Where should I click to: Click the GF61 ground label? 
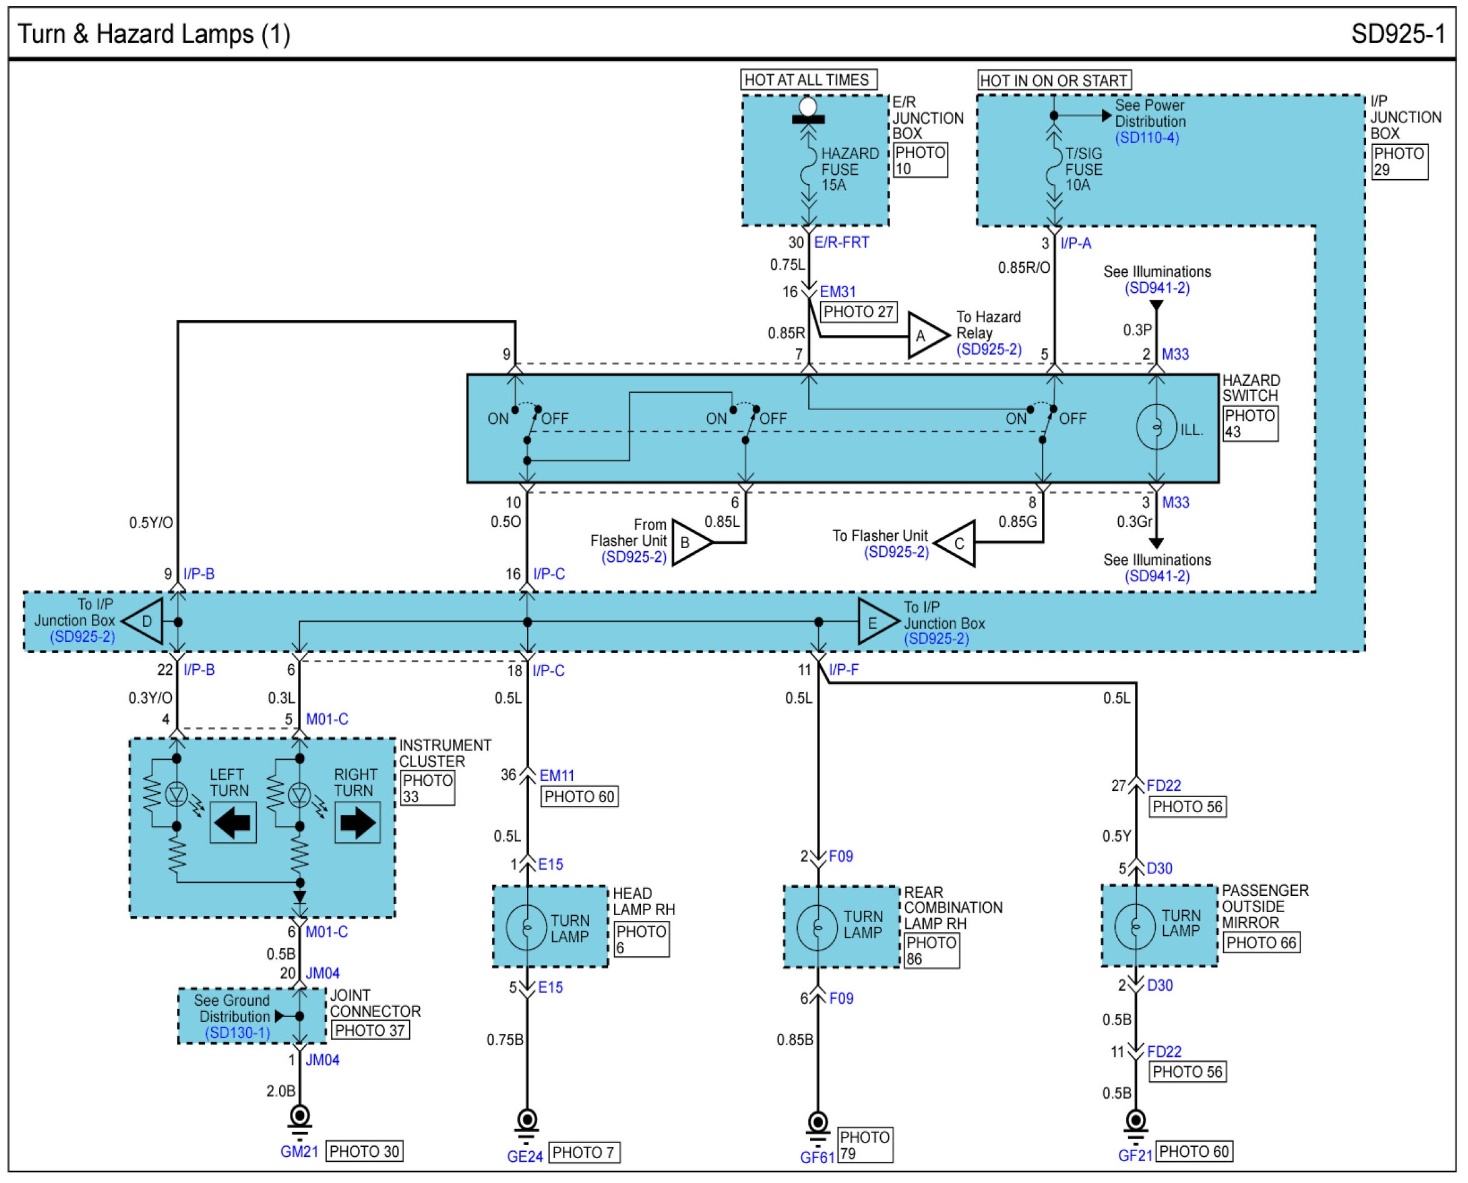click(817, 1157)
